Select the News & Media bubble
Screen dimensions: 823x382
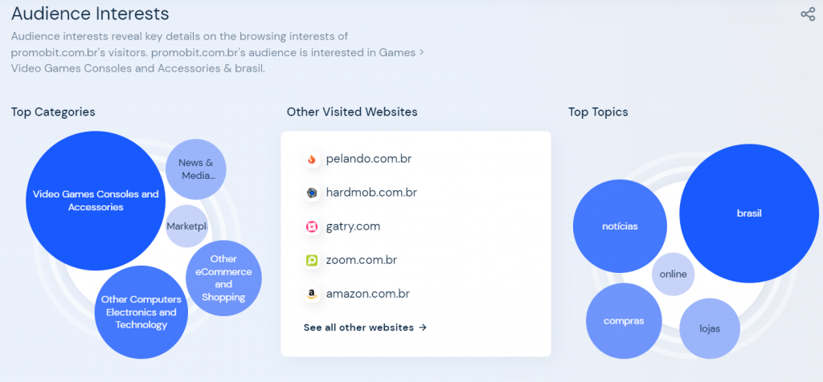tap(196, 169)
